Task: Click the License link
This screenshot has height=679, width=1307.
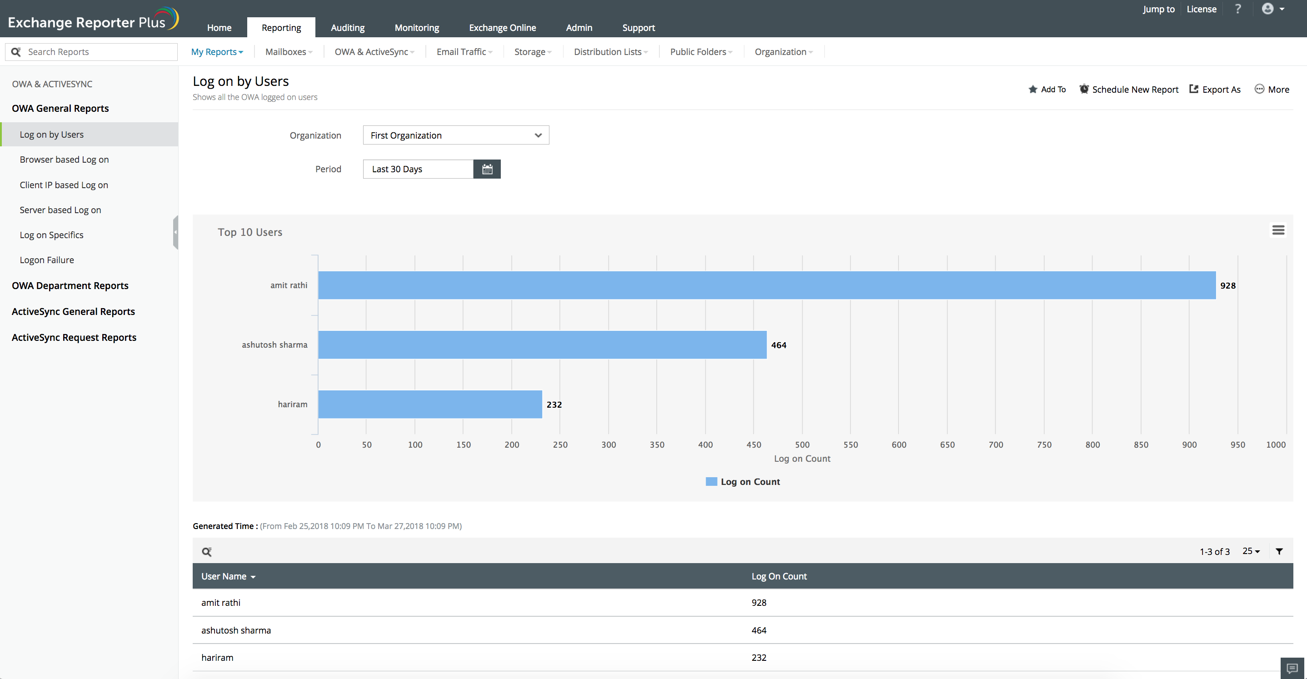Action: click(1201, 9)
